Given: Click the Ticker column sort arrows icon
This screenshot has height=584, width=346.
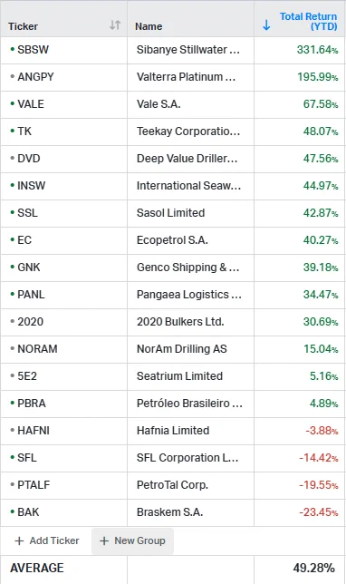Looking at the screenshot, I should point(115,25).
